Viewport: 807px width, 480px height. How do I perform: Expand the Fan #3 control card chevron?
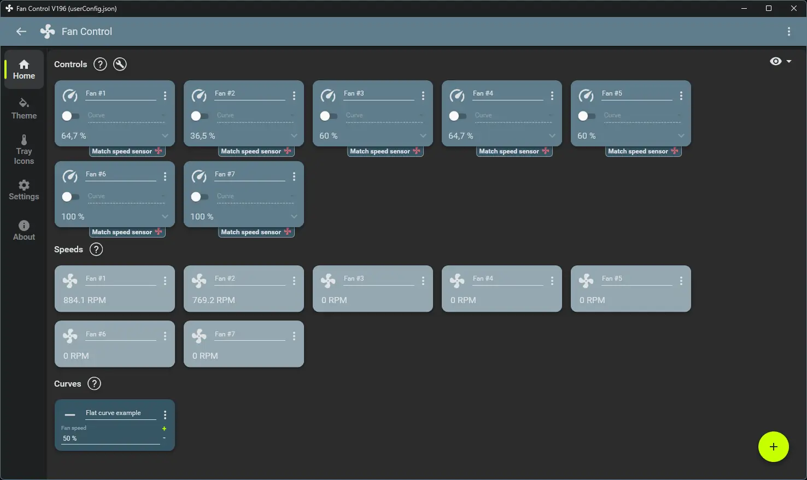423,136
